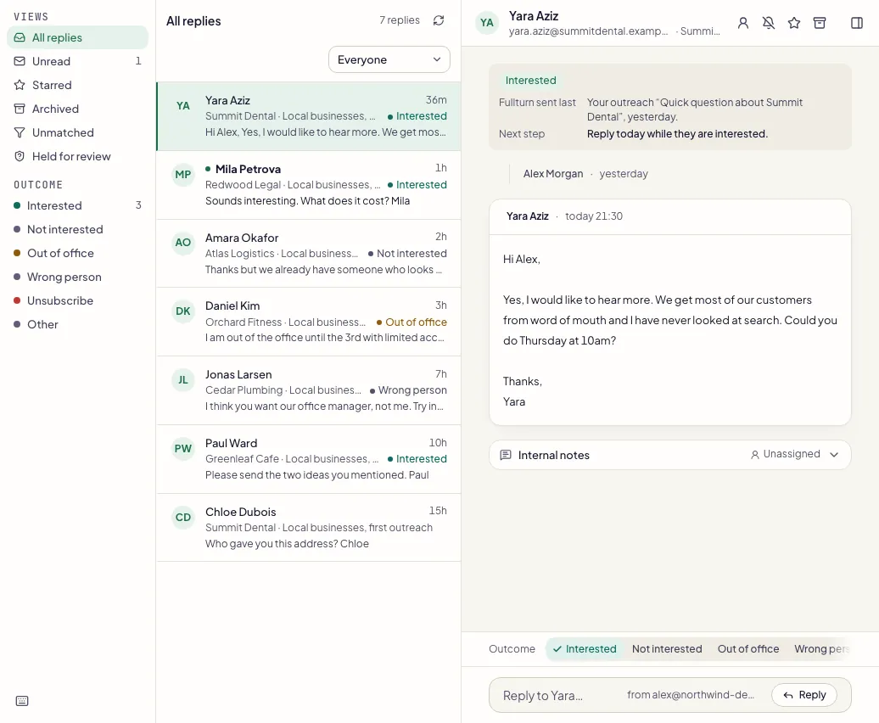Mute notifications with the bell-off icon

769,23
